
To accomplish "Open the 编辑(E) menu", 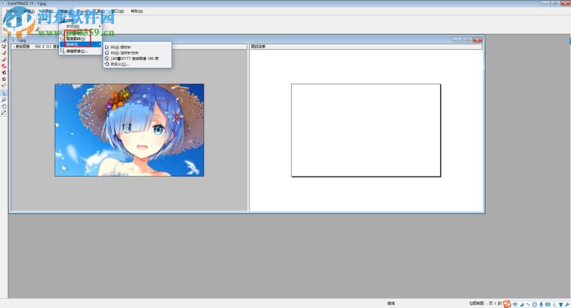I will (x=29, y=11).
